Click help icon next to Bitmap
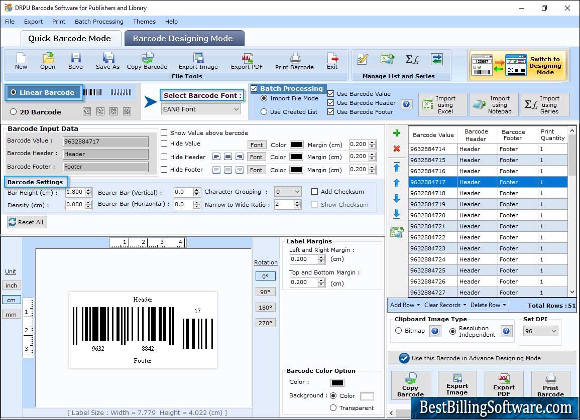Screen dimensions: 580x420 click(435, 331)
